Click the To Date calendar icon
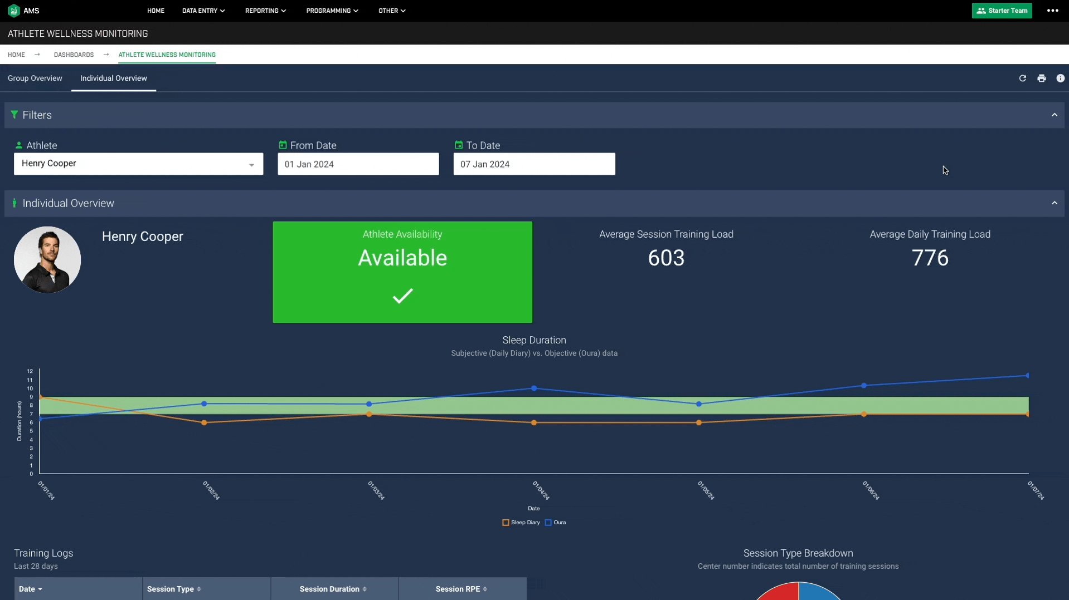Image resolution: width=1069 pixels, height=600 pixels. point(459,145)
